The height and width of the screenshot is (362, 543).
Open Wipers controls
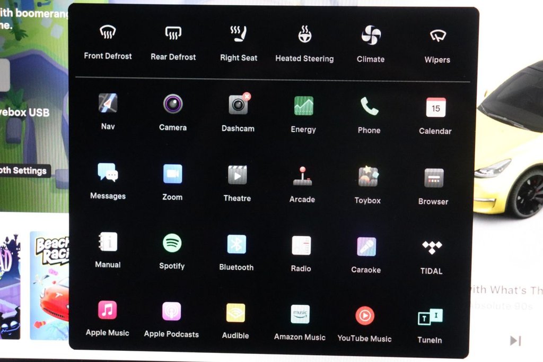[x=437, y=37]
